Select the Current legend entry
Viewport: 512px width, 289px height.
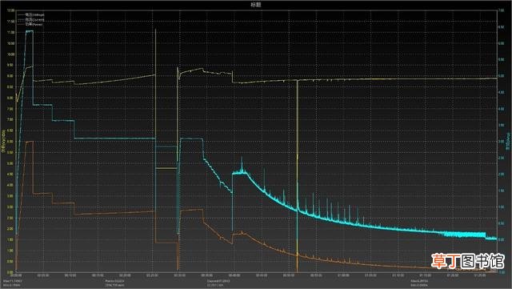[31, 20]
